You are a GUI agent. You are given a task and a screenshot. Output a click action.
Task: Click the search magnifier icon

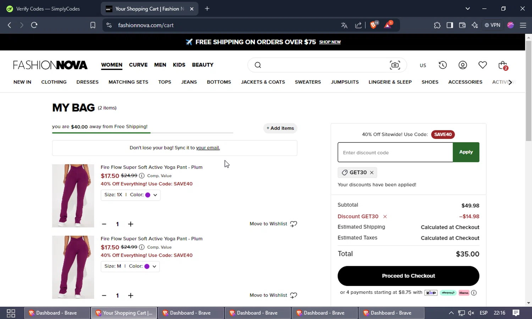(258, 65)
